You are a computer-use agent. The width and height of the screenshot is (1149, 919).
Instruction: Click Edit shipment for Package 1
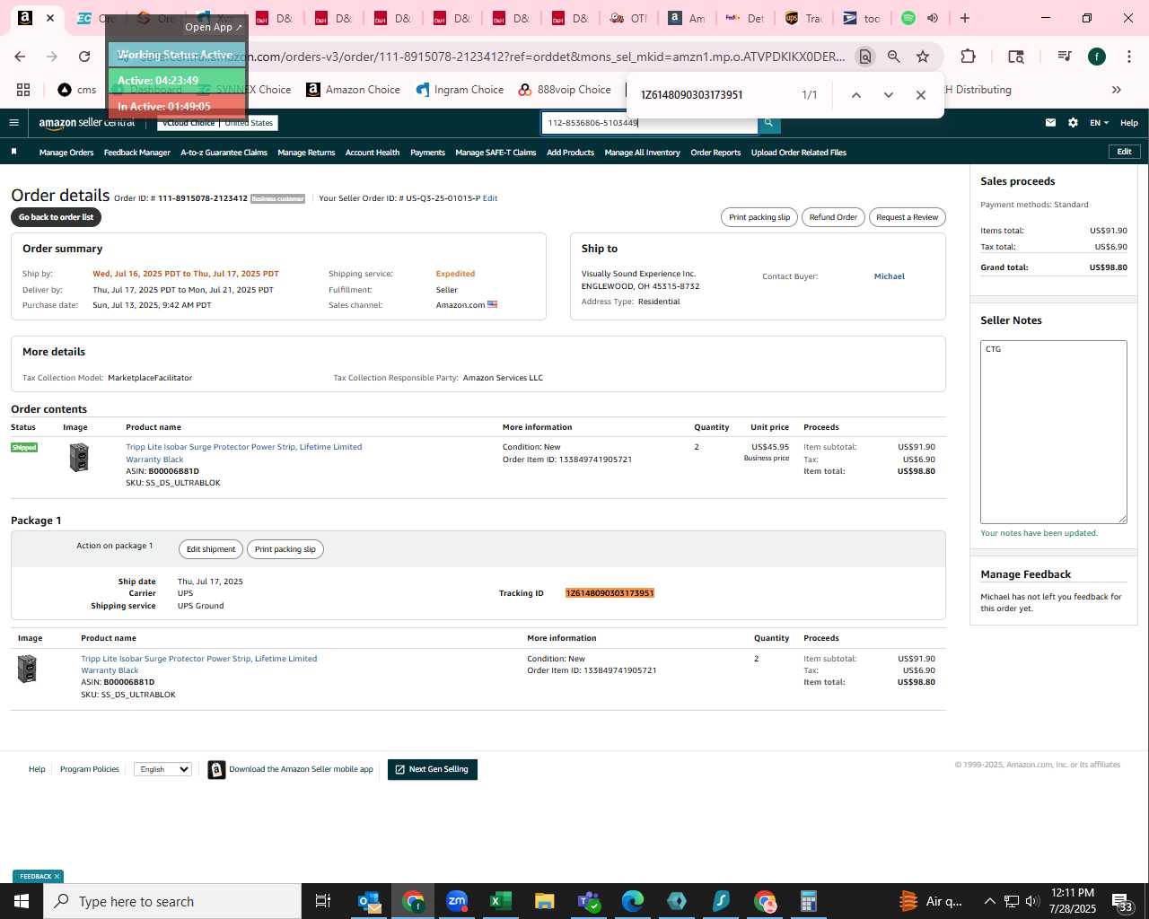click(211, 549)
